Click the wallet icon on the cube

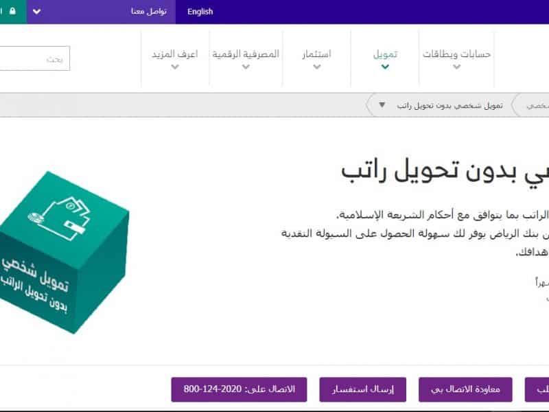click(60, 218)
